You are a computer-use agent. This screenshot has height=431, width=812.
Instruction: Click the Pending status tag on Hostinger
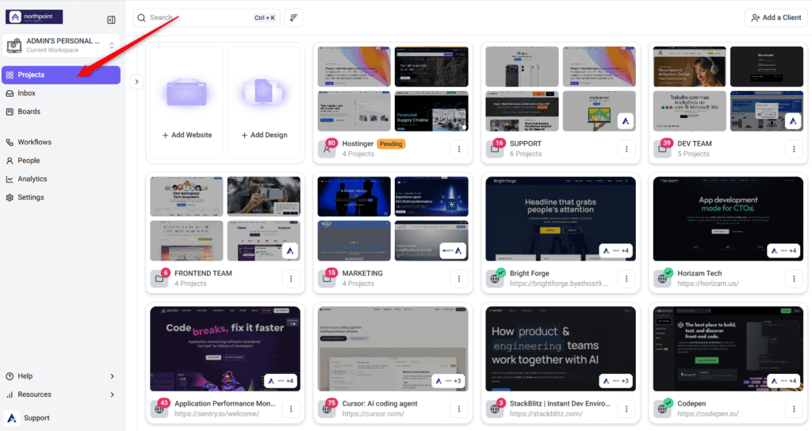pyautogui.click(x=391, y=144)
